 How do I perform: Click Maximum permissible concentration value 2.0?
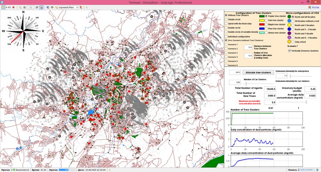270,102
